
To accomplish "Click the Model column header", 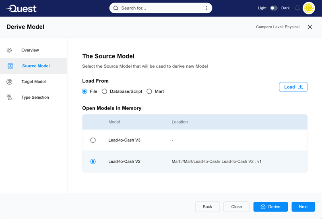I will coord(114,122).
